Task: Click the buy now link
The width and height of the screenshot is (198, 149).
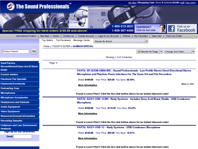Action: pyautogui.click(x=190, y=2)
